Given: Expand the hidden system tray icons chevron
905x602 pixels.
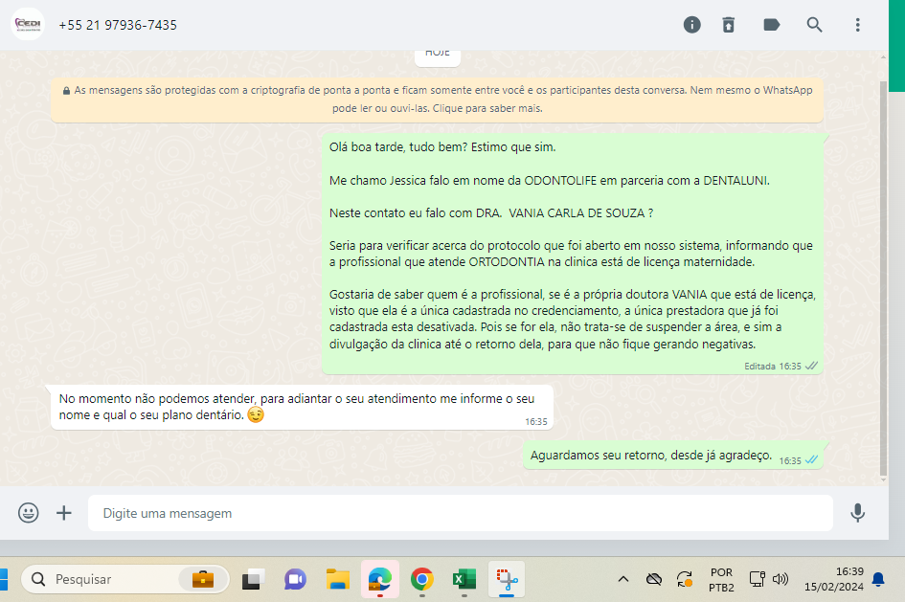Looking at the screenshot, I should pos(623,579).
